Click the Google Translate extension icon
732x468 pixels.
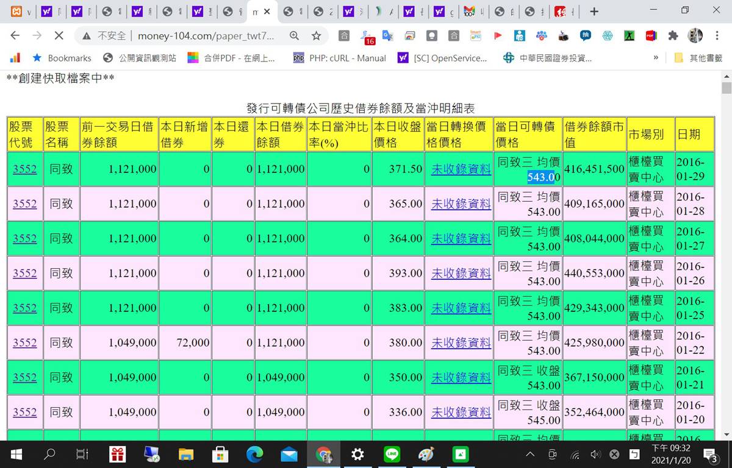[x=387, y=36]
